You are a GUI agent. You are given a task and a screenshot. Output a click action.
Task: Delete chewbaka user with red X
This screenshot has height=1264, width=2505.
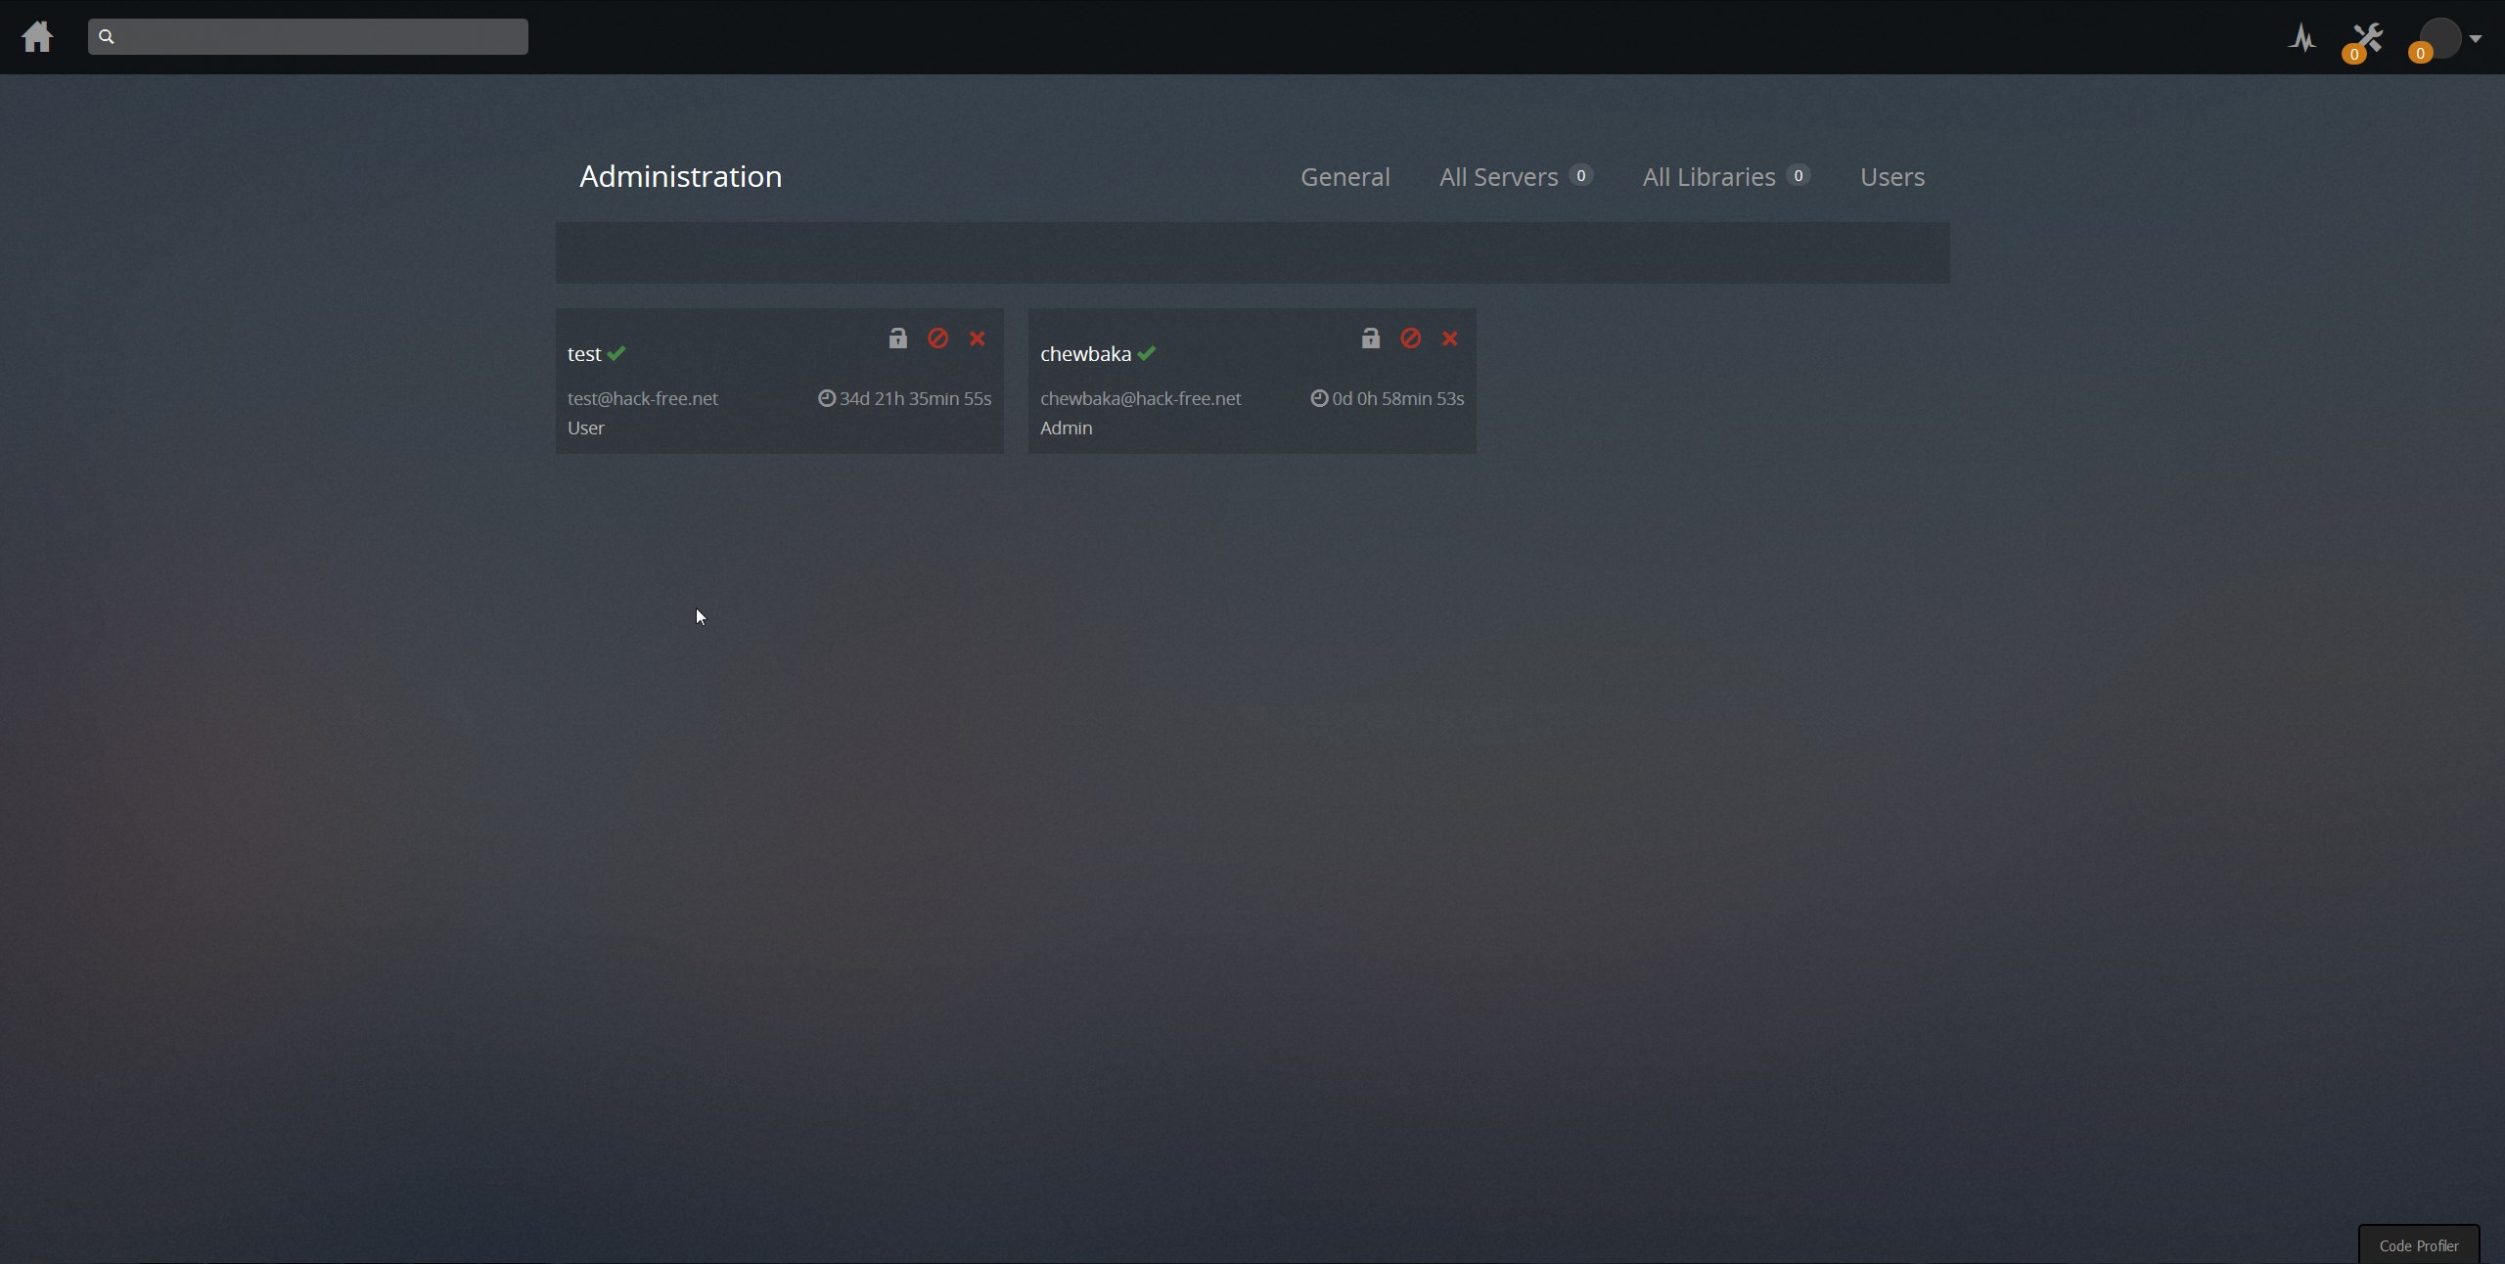[1449, 339]
